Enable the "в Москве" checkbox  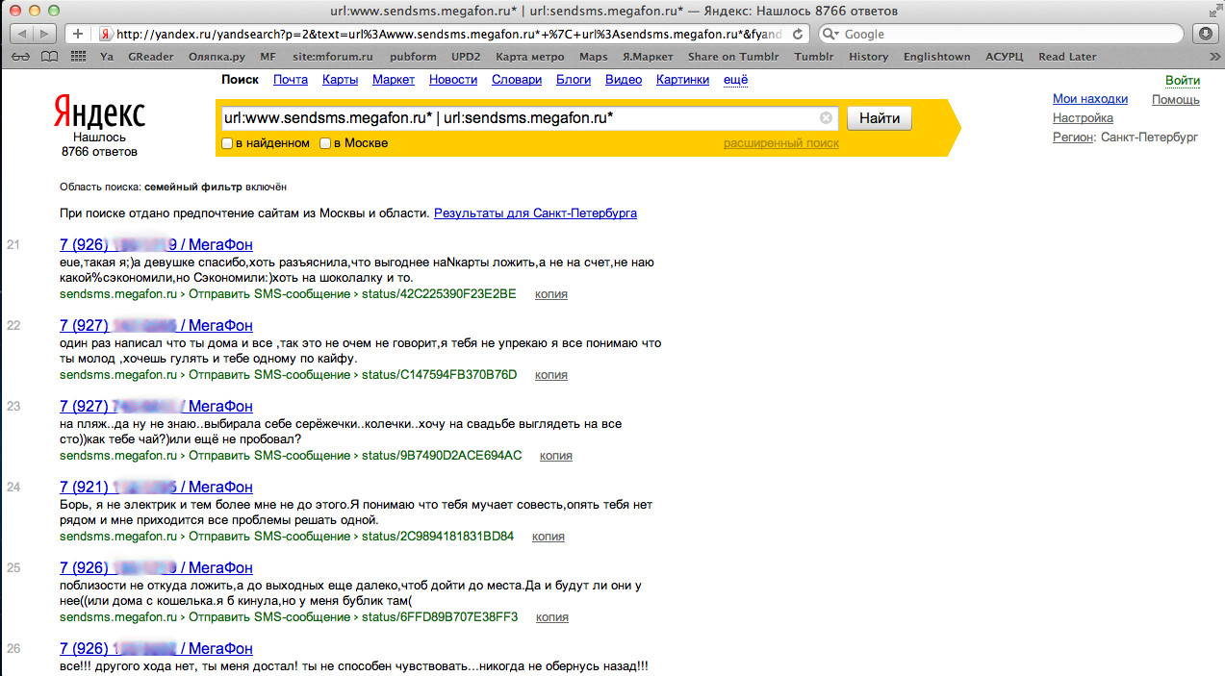click(325, 144)
